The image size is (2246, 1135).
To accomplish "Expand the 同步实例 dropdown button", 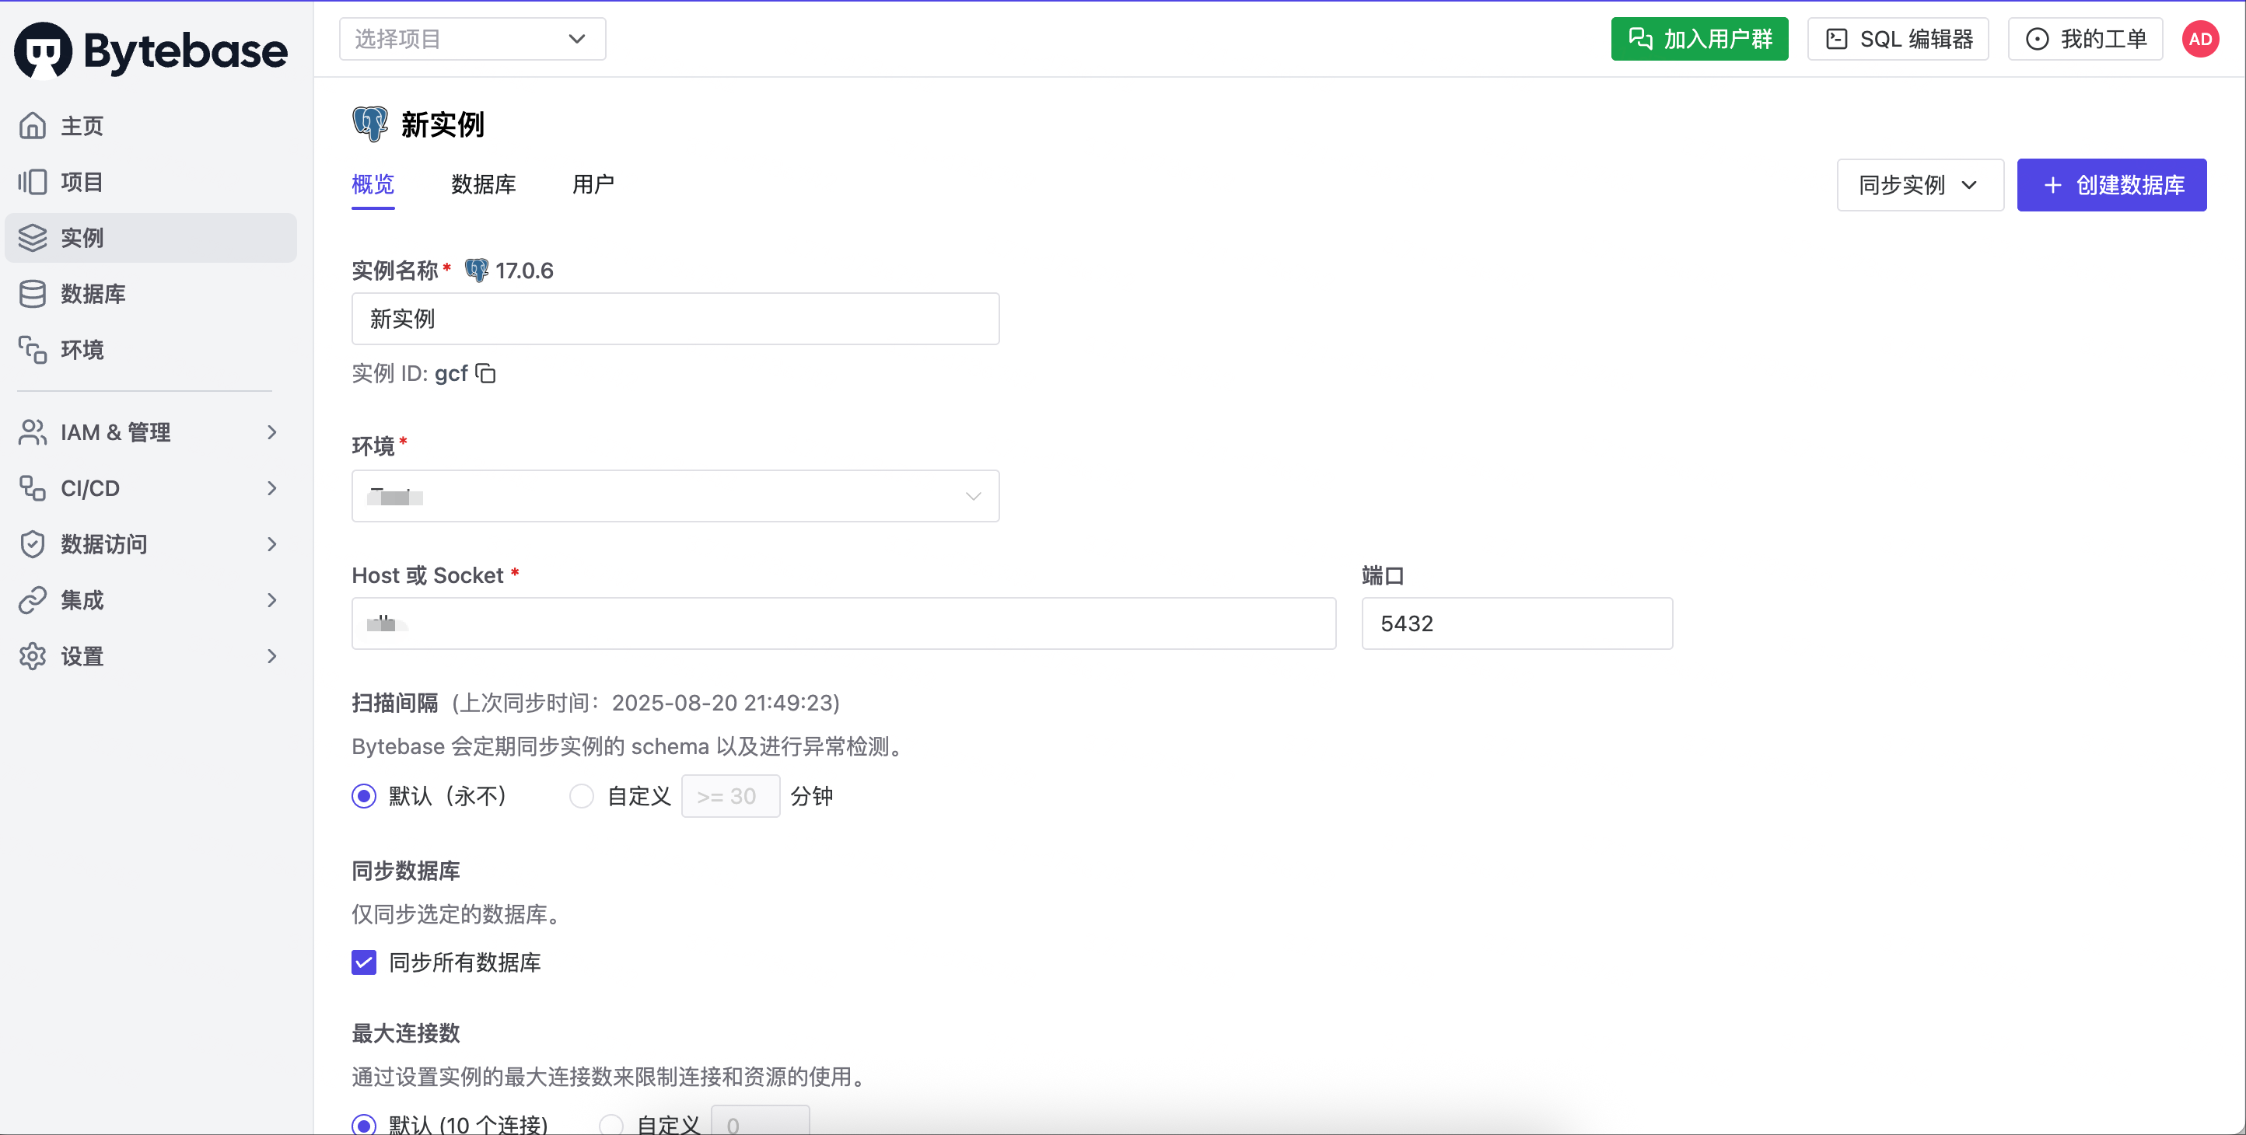I will (1920, 185).
